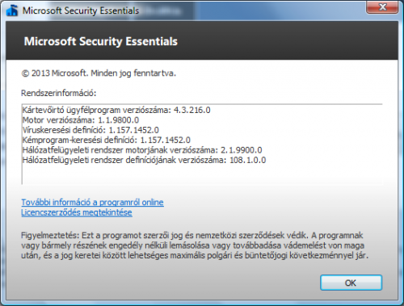404x306 pixels.
Task: Click the 2013 Microsoft copyright text
Action: pos(99,73)
